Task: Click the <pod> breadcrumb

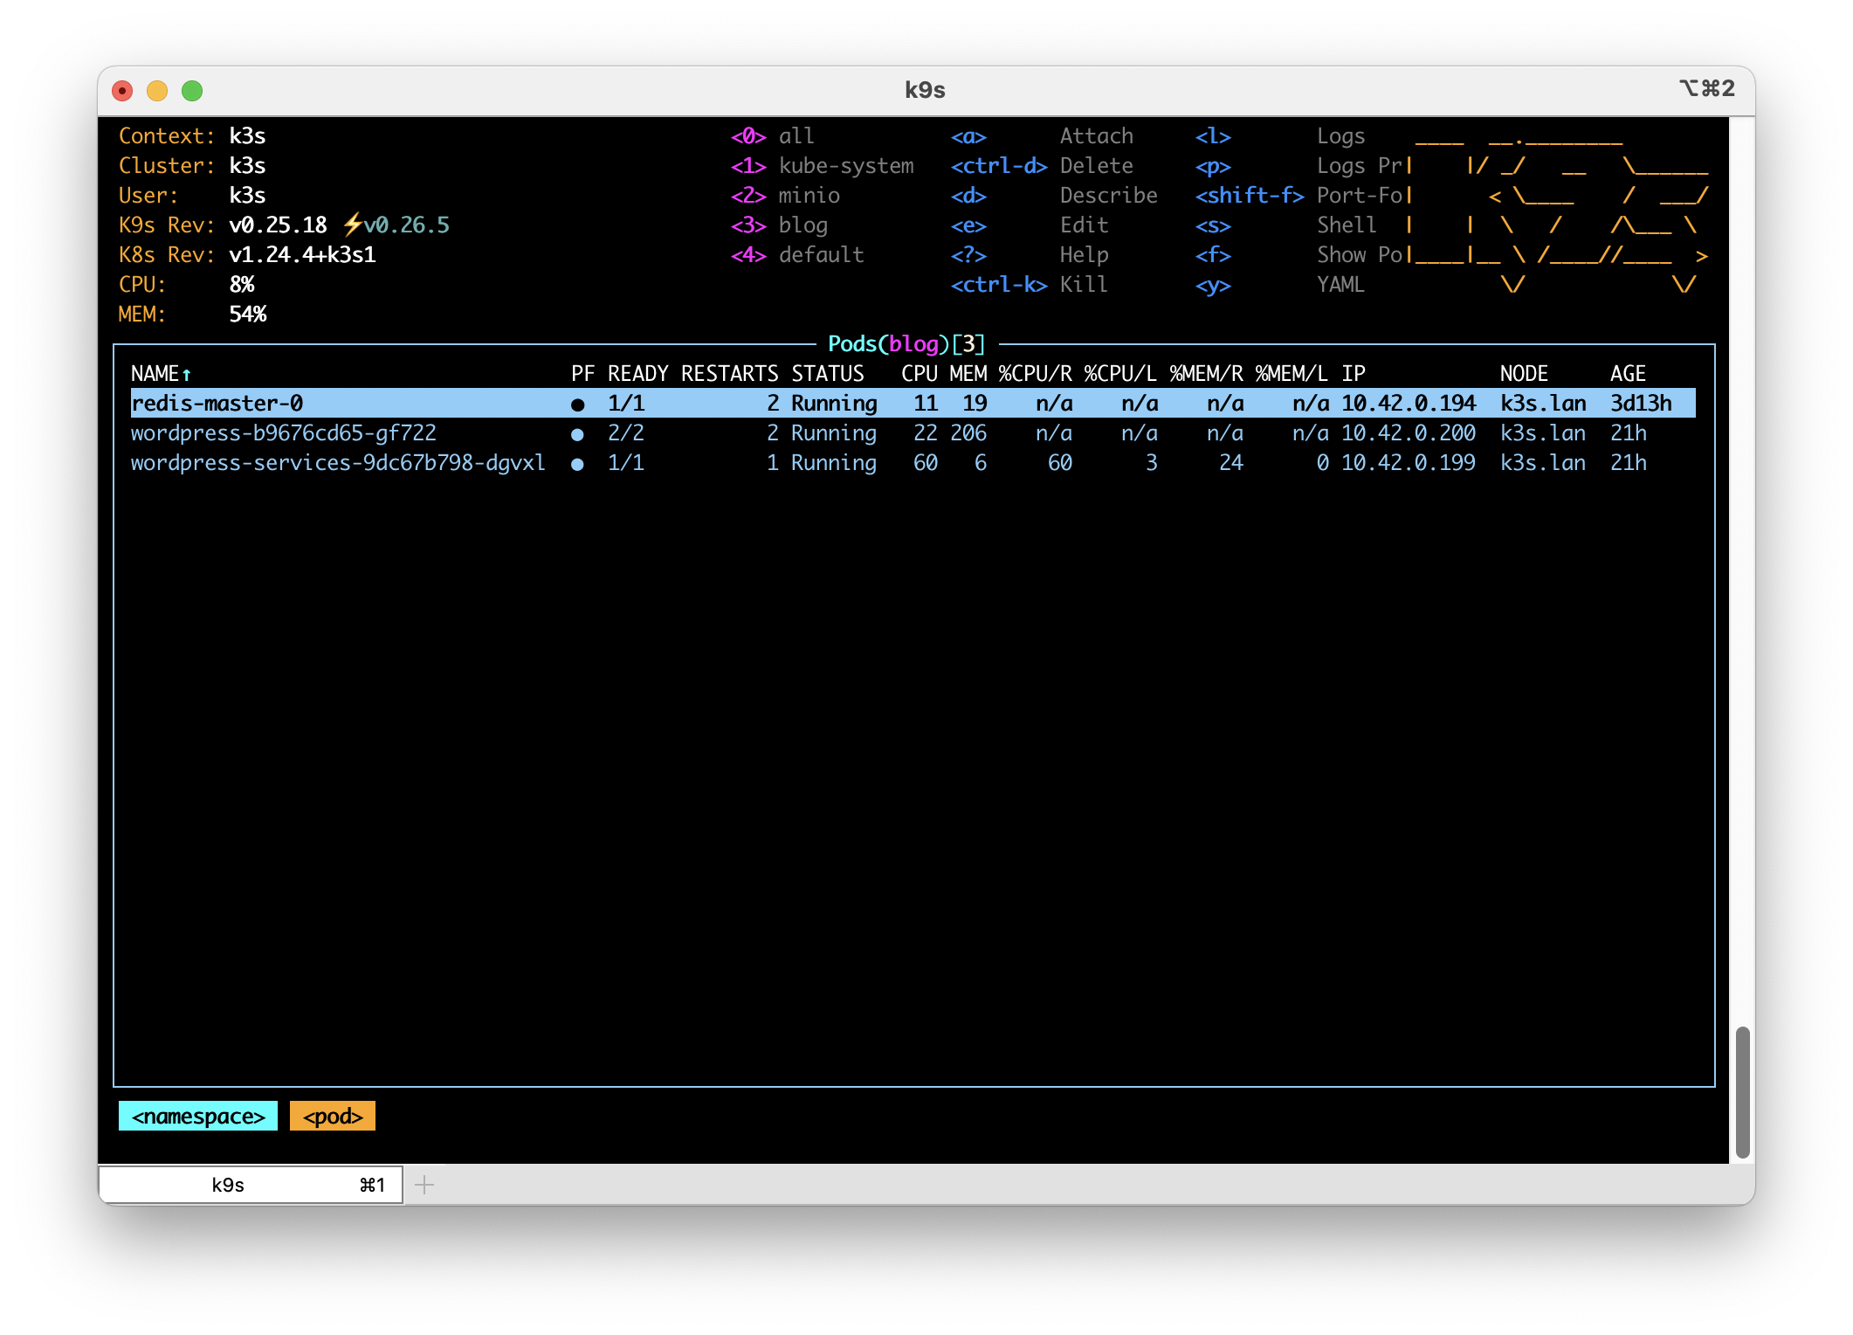Action: pos(333,1116)
